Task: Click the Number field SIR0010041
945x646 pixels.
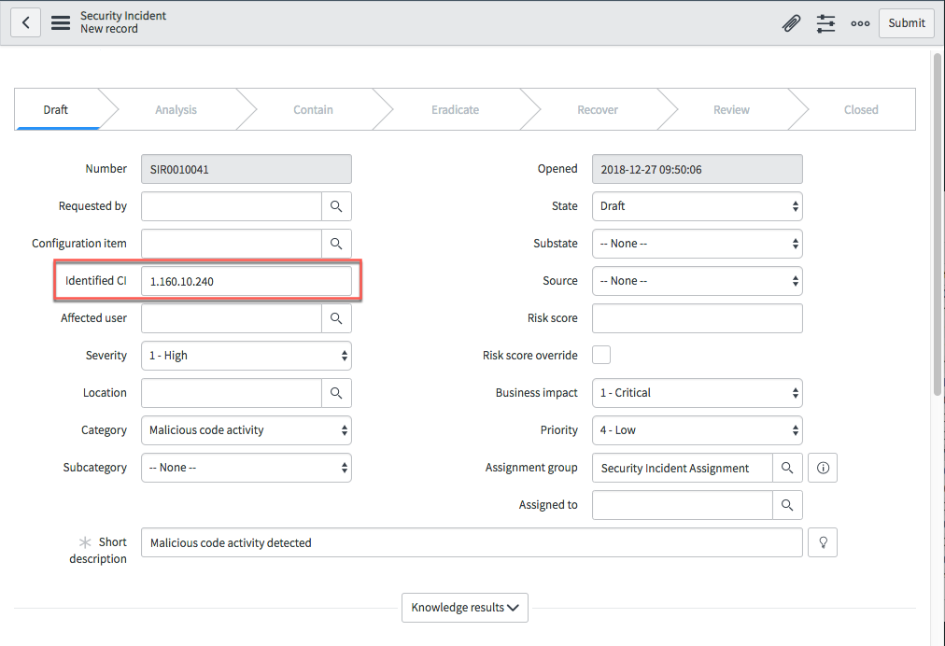Action: 247,169
